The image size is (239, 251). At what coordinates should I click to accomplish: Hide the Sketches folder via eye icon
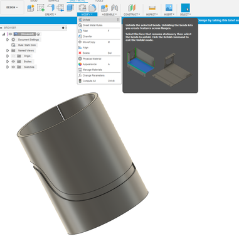(13, 67)
